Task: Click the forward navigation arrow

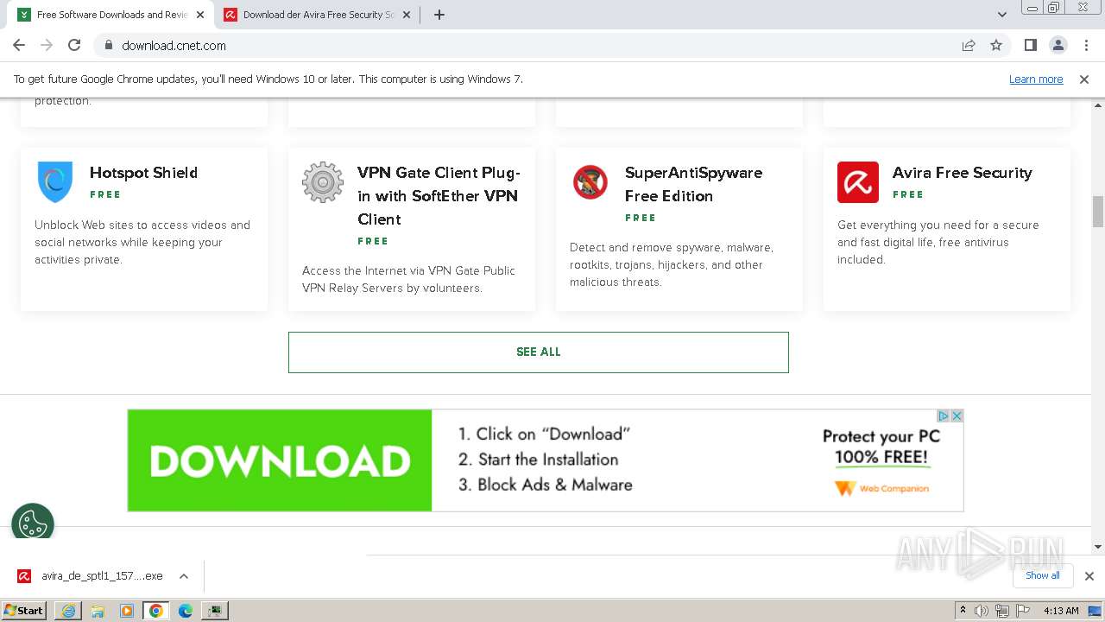Action: click(x=47, y=45)
